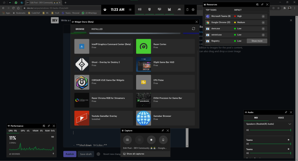This screenshot has width=298, height=161.
Task: Open Performance widget options icon
Action: [44, 126]
